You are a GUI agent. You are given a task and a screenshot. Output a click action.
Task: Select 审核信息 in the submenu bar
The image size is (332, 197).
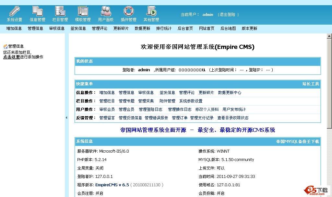[57, 29]
